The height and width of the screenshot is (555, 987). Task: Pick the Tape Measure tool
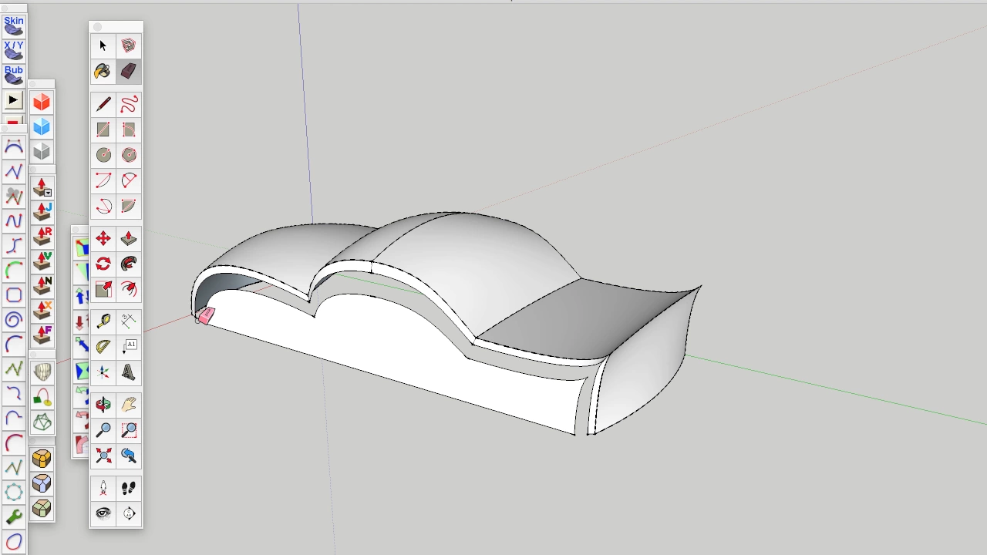tap(103, 321)
